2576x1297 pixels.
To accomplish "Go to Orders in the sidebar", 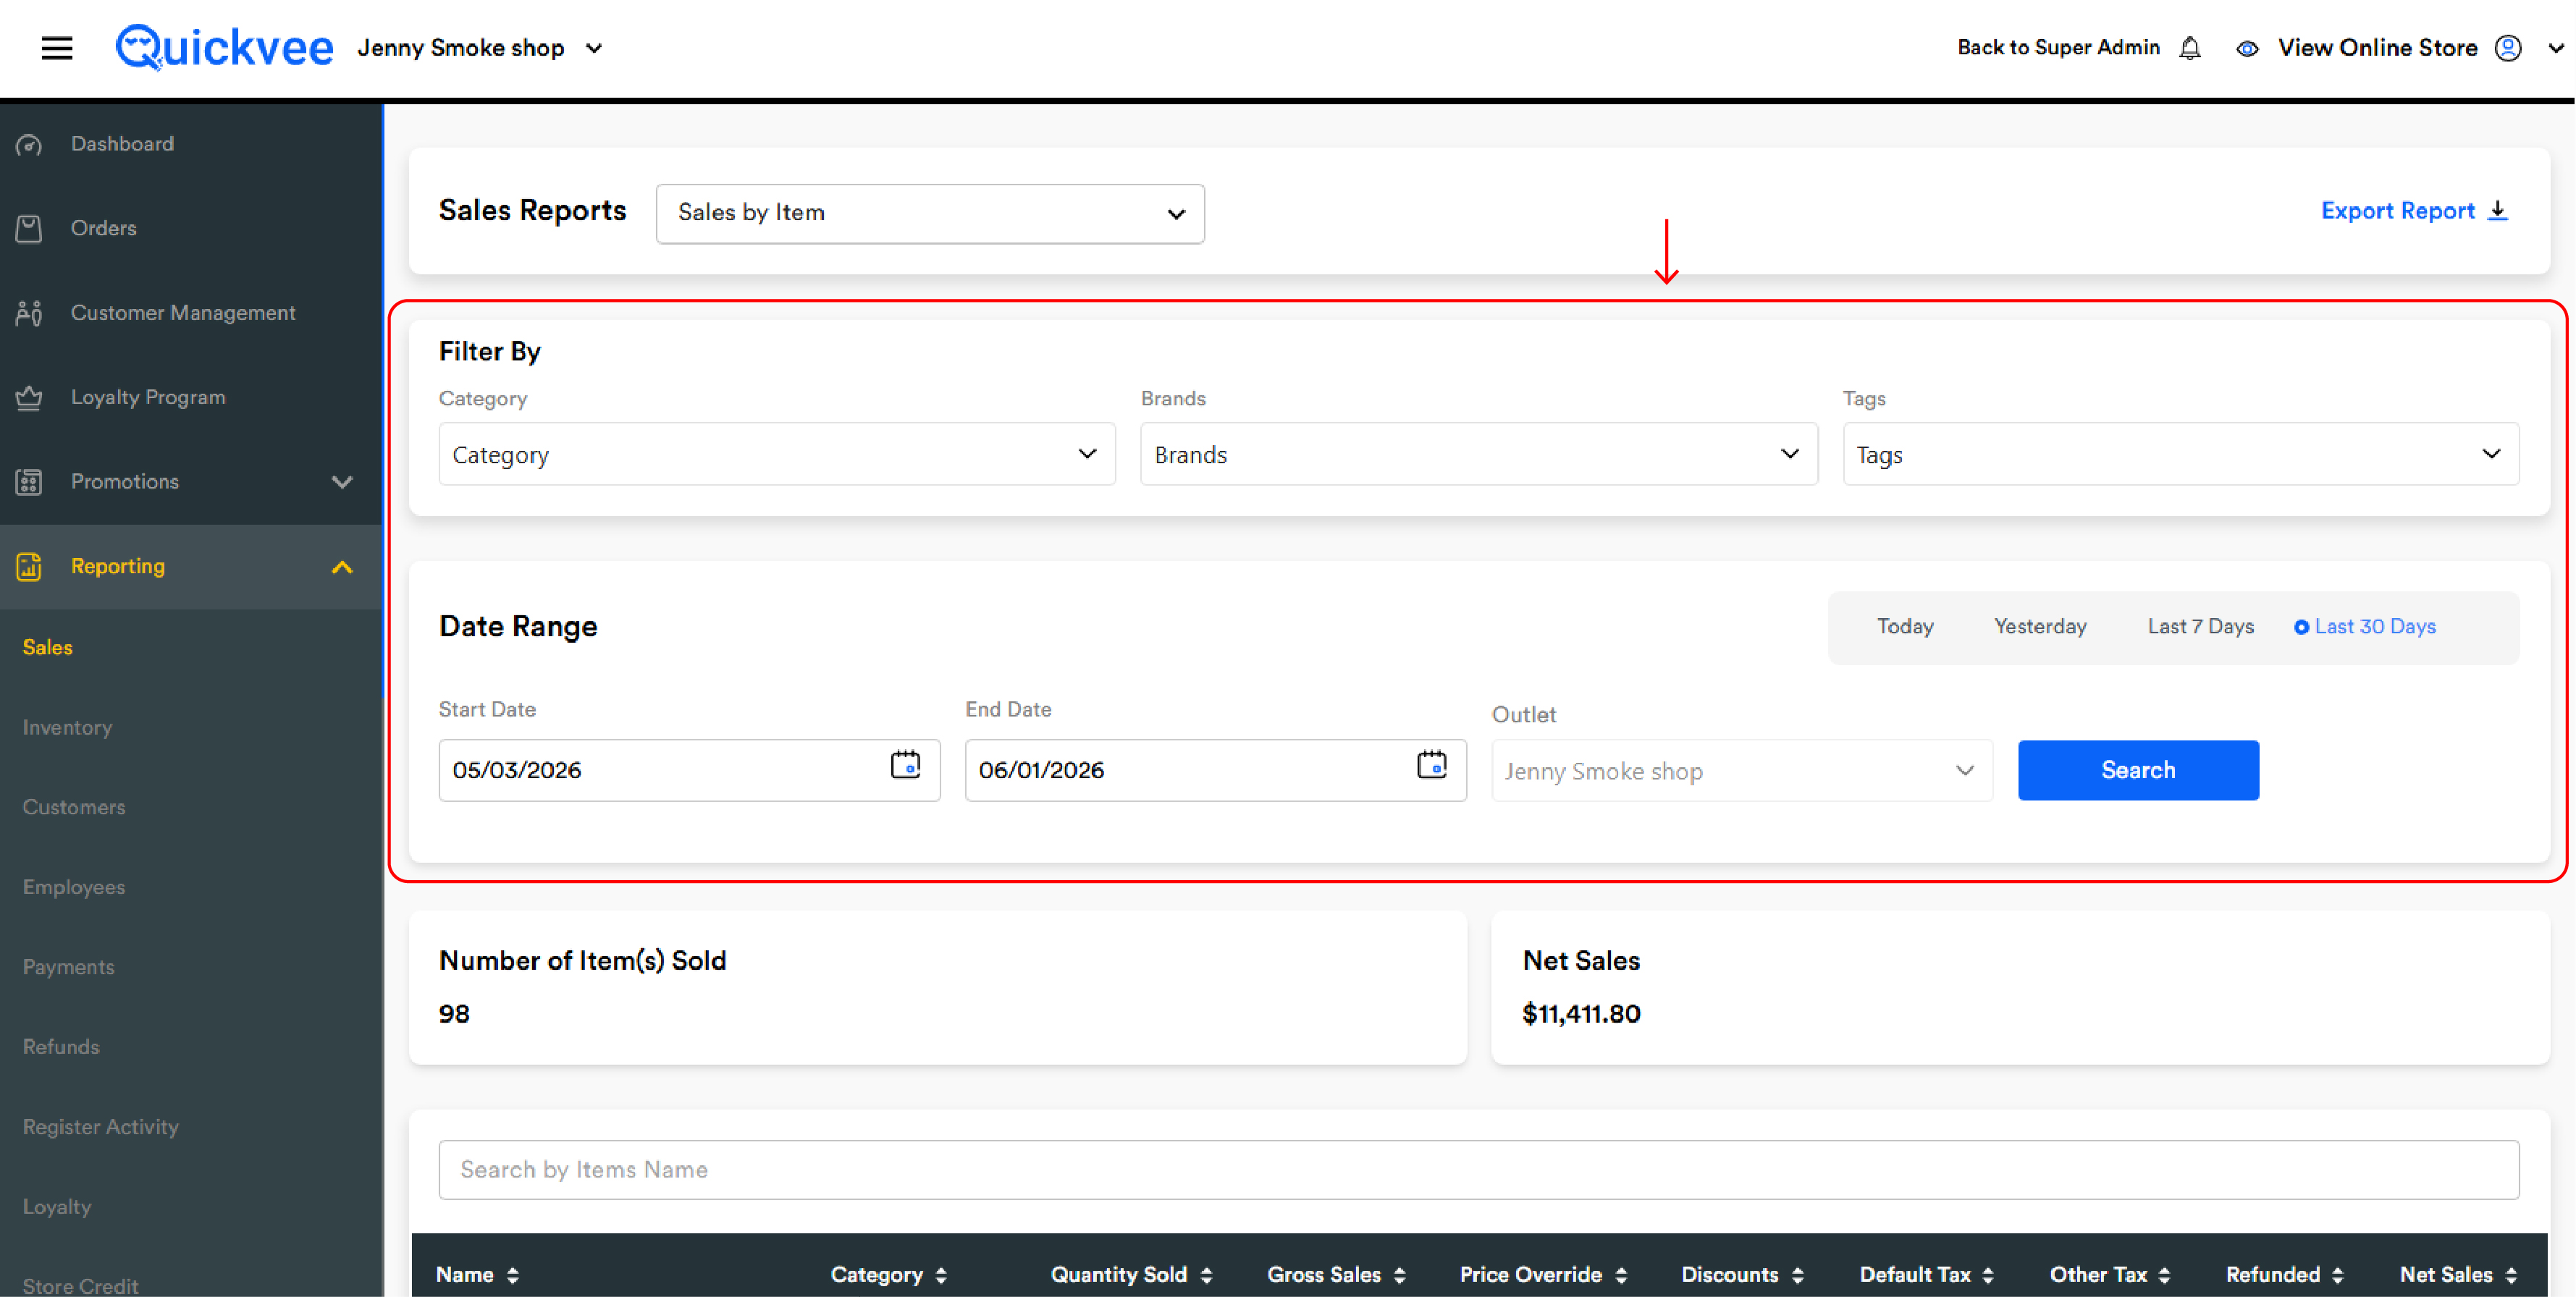I will [103, 228].
